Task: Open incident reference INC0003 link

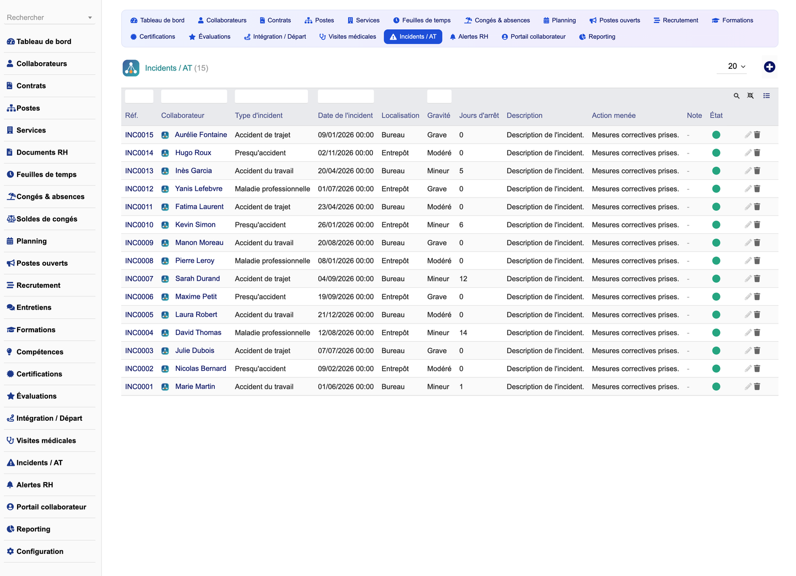Action: pyautogui.click(x=139, y=351)
